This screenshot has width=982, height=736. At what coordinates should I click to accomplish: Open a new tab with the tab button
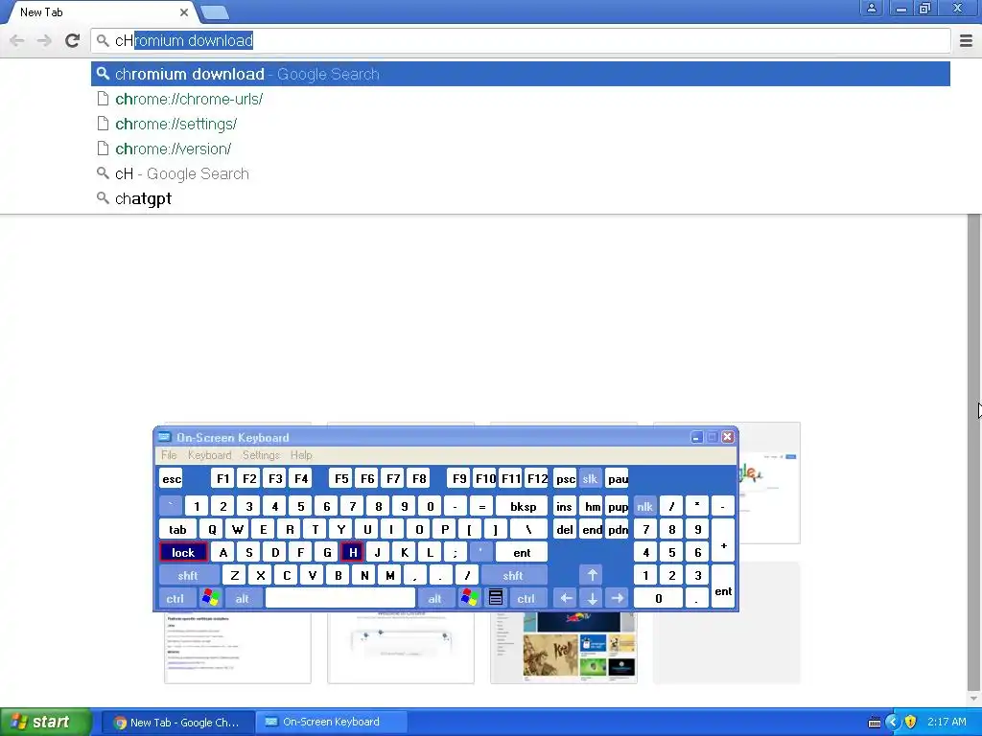coord(215,12)
